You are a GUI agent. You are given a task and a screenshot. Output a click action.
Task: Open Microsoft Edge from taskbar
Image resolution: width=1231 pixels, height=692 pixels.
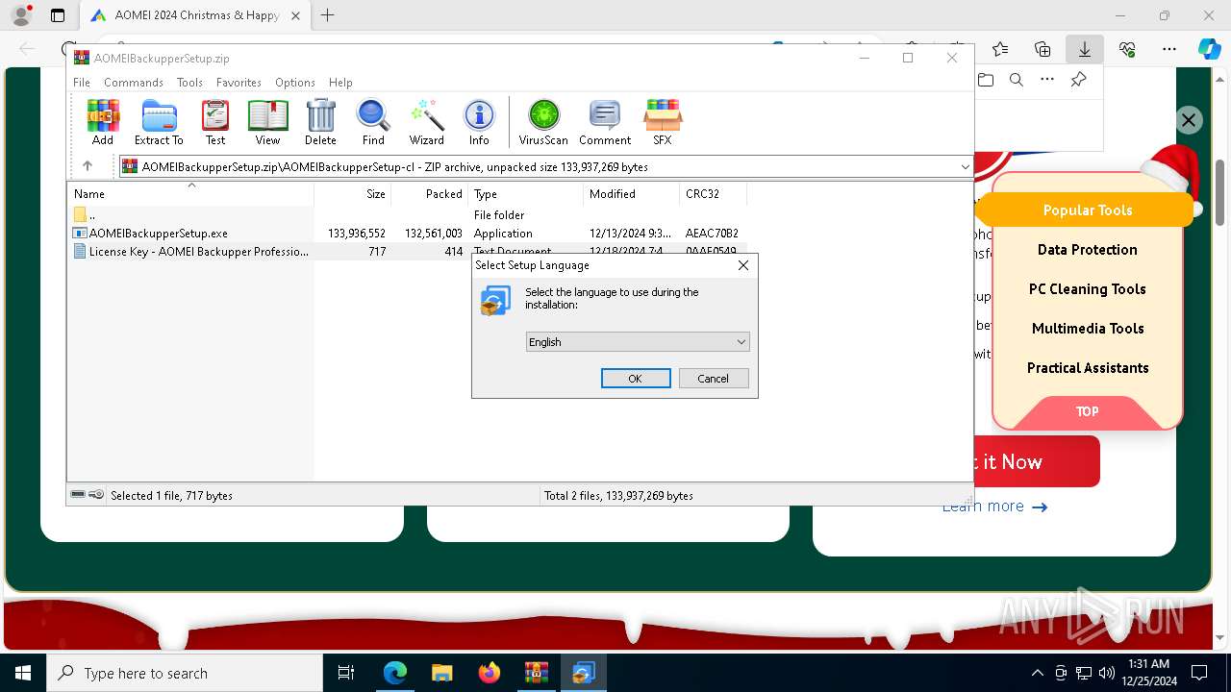coord(395,673)
